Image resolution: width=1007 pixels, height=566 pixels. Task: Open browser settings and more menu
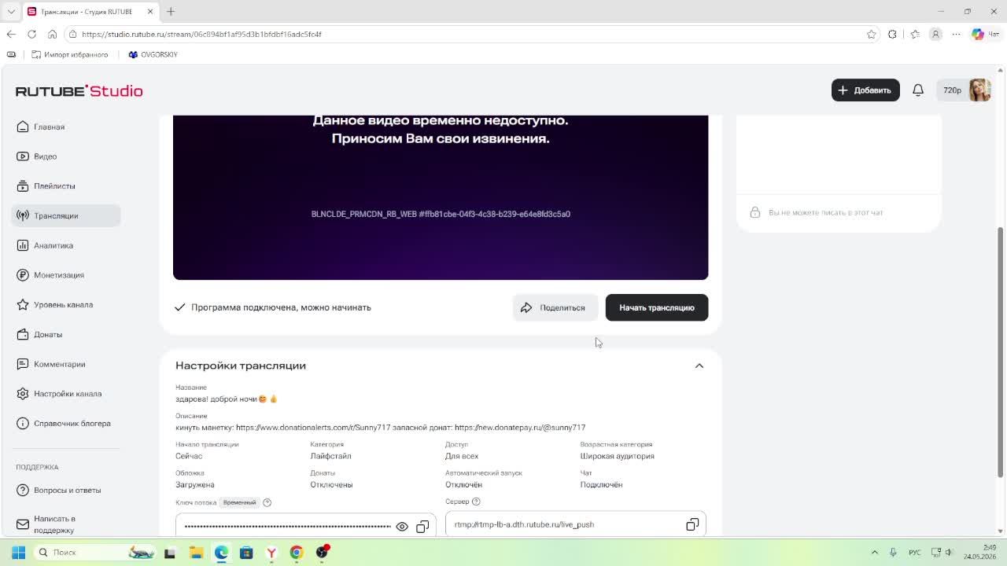point(956,34)
